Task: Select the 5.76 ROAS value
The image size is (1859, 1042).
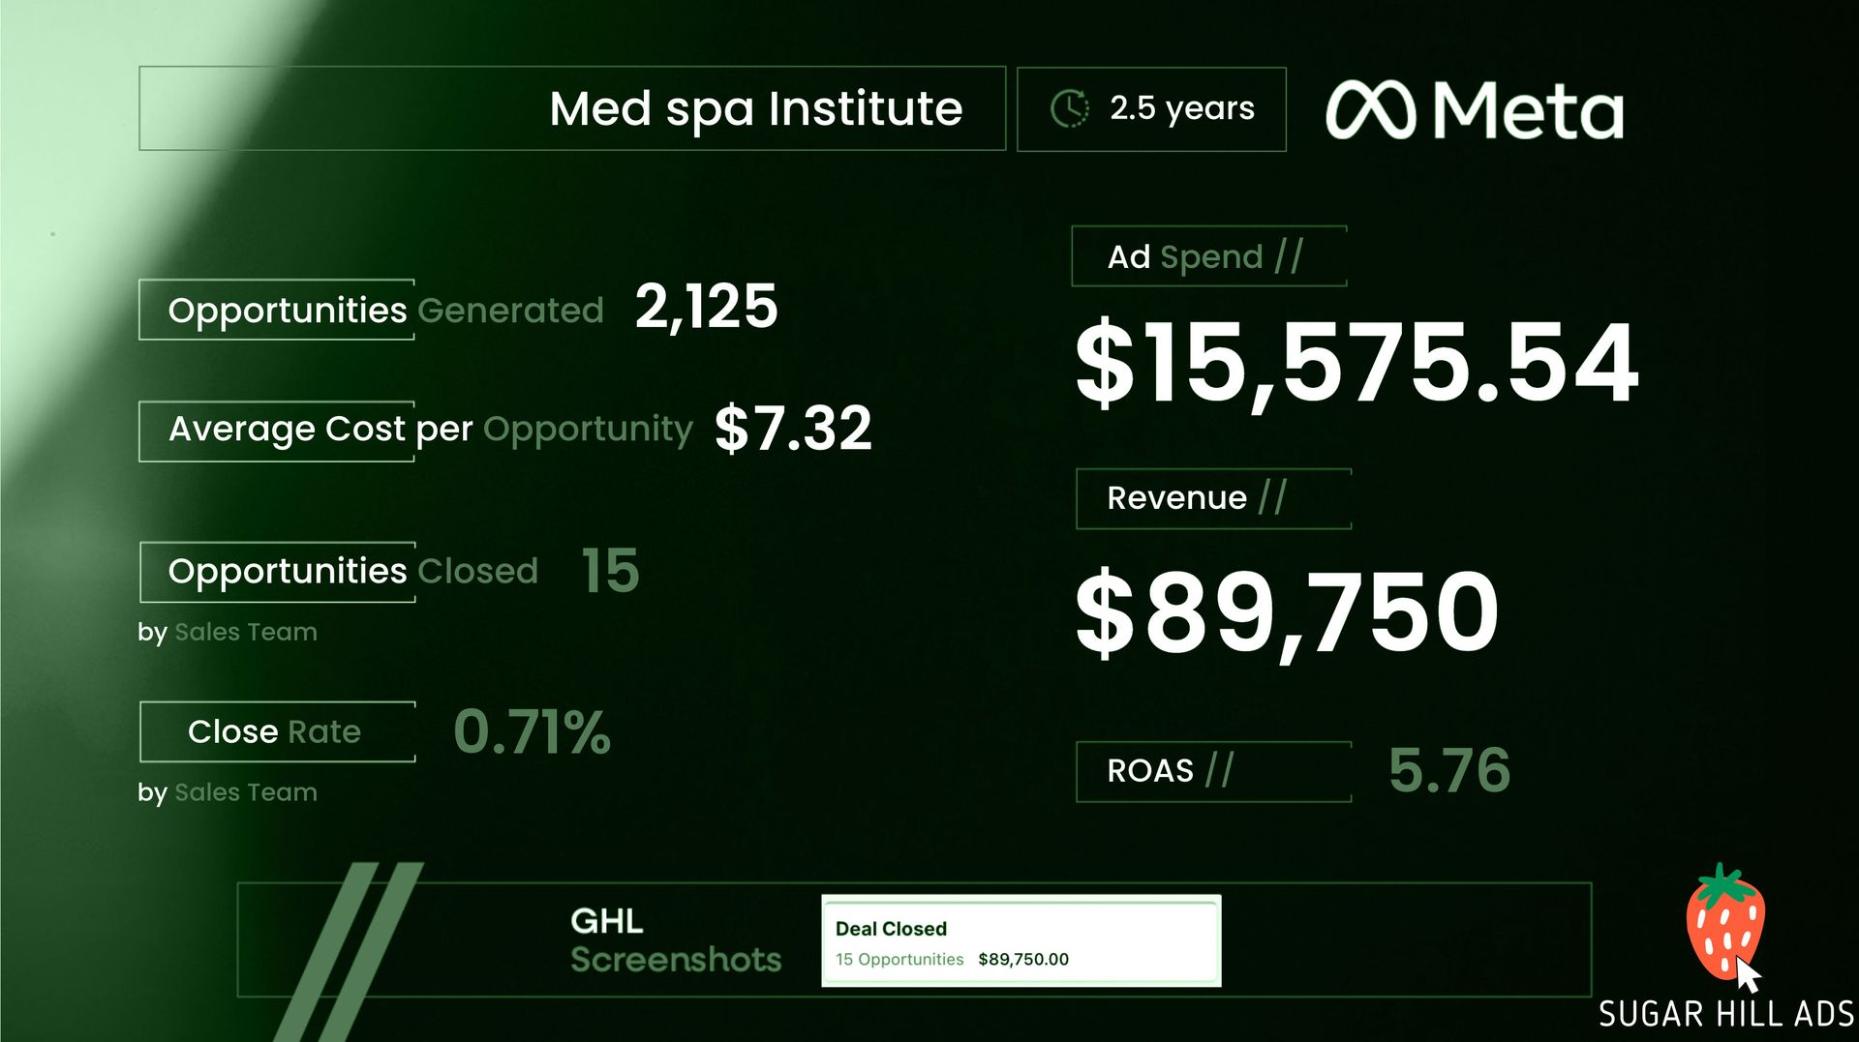Action: click(x=1448, y=770)
